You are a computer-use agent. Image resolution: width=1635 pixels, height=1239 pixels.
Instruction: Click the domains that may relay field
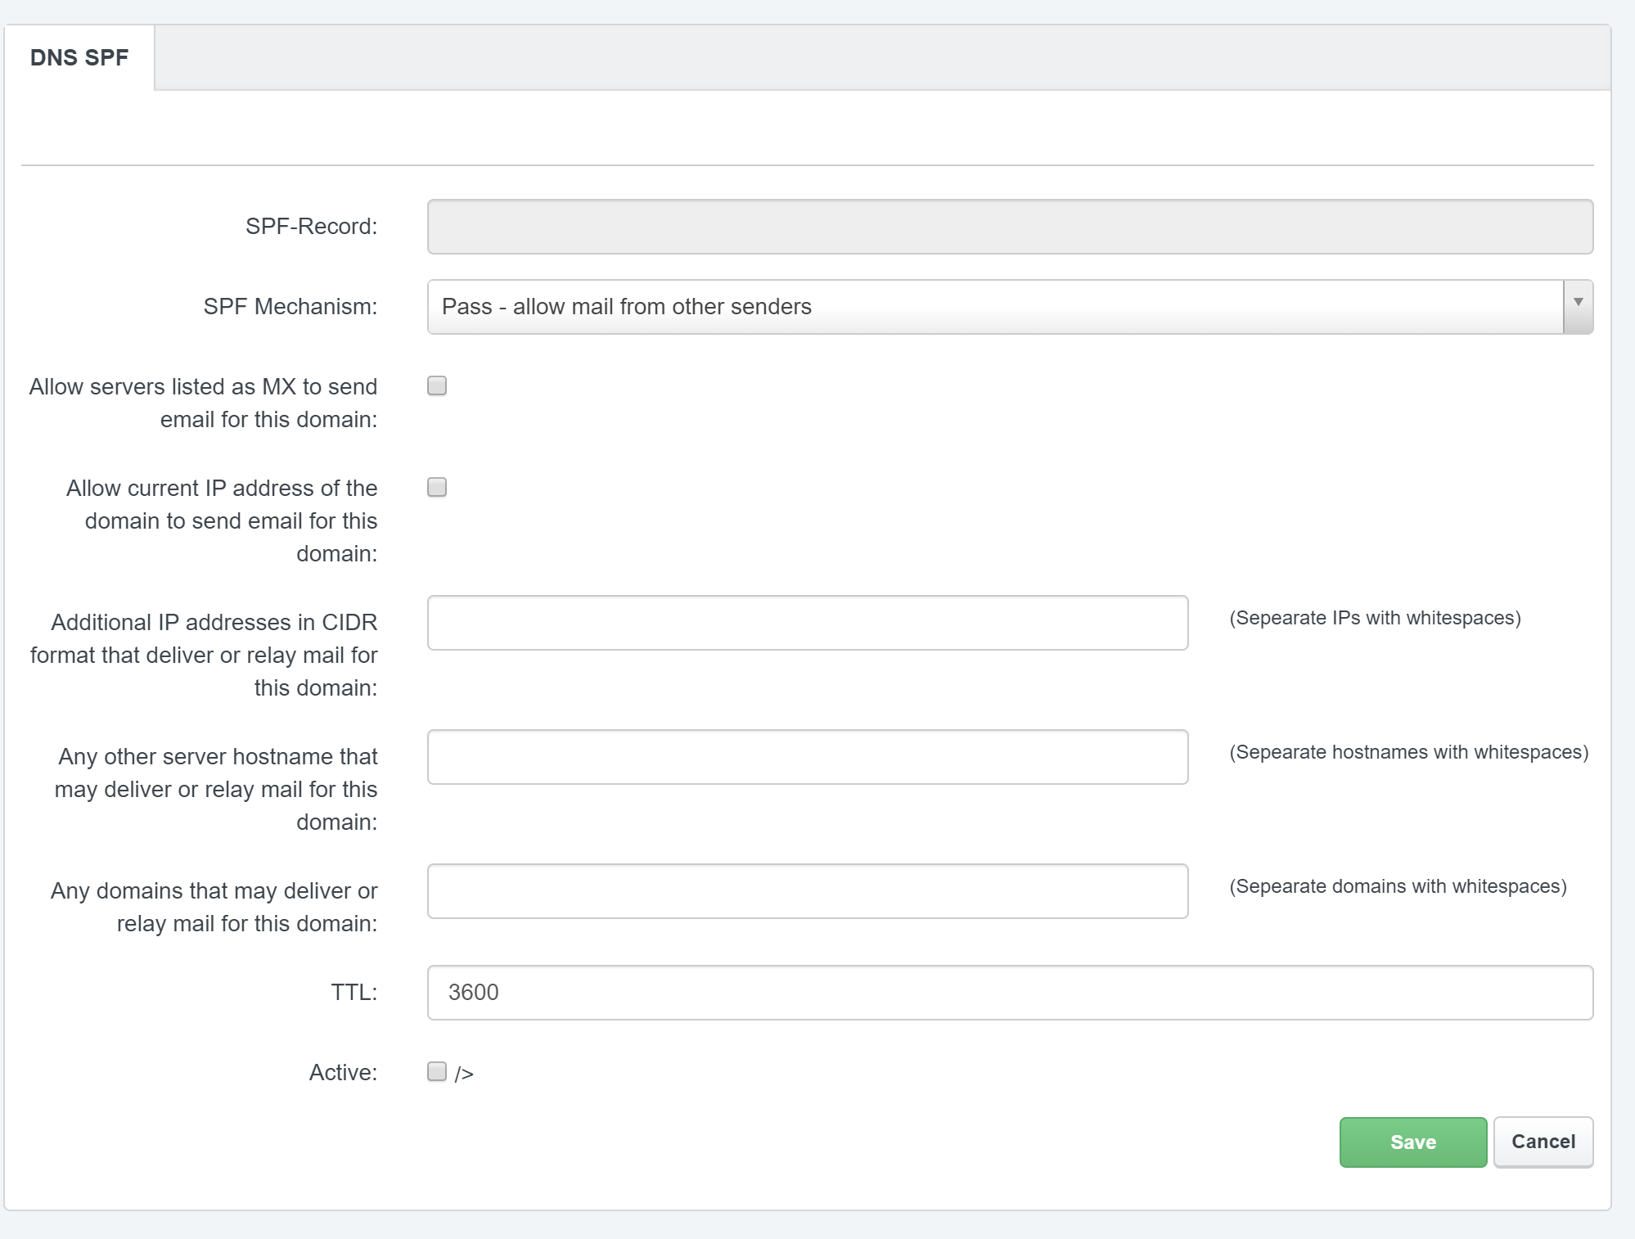click(x=808, y=891)
